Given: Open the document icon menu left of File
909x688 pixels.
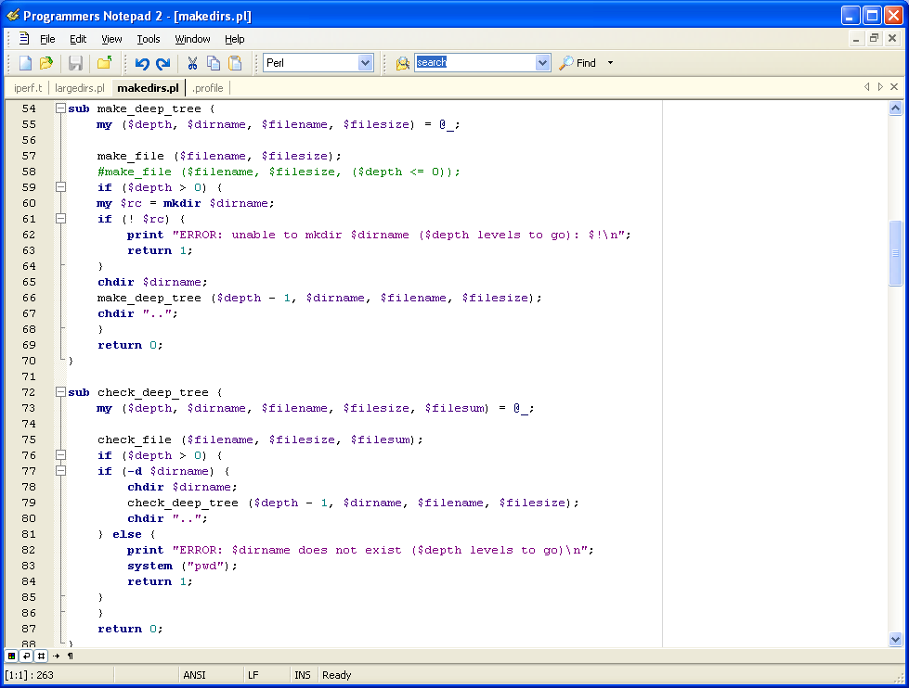Looking at the screenshot, I should pyautogui.click(x=24, y=39).
